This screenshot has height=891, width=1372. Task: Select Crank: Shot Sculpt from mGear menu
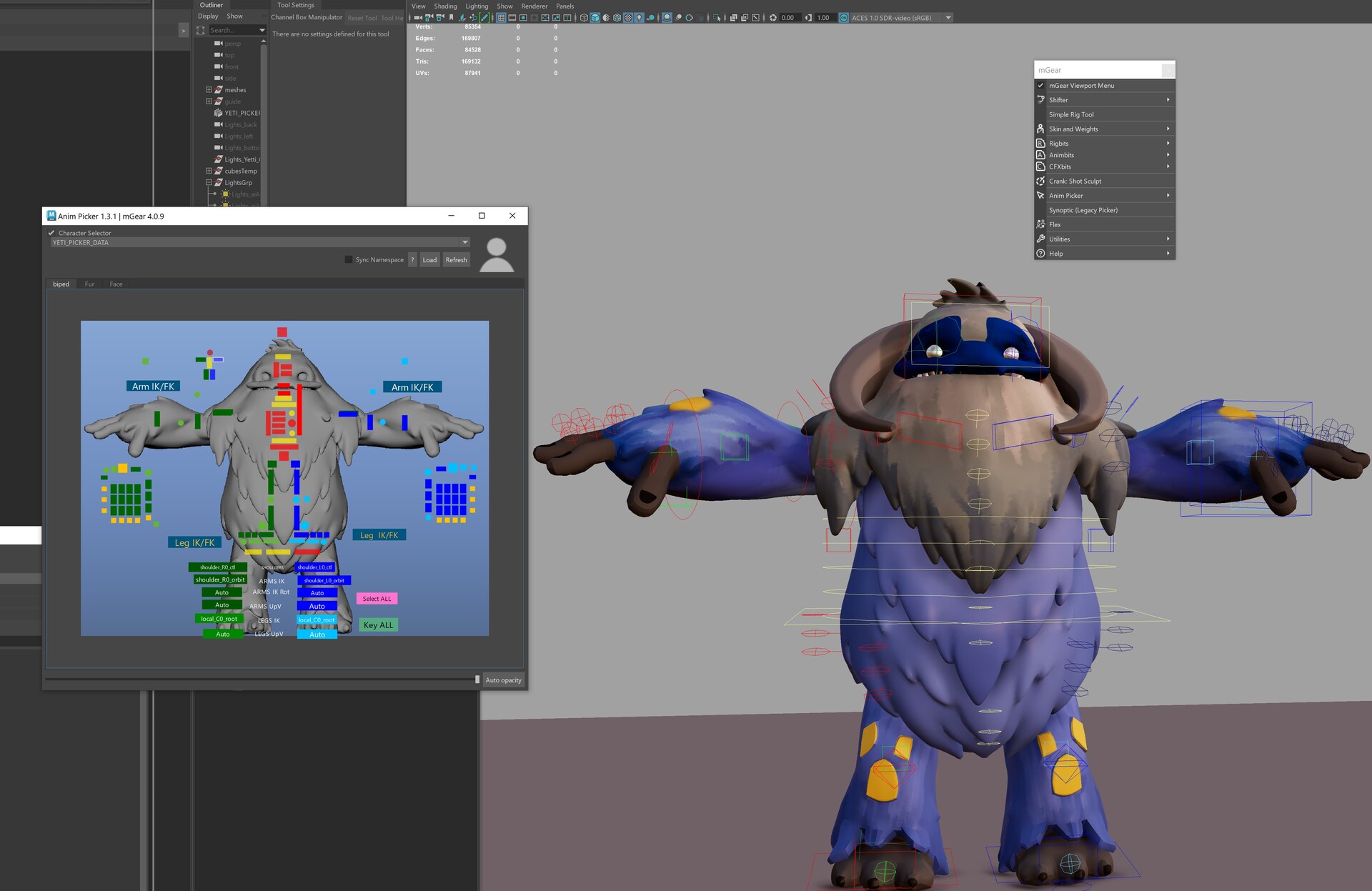pyautogui.click(x=1075, y=181)
